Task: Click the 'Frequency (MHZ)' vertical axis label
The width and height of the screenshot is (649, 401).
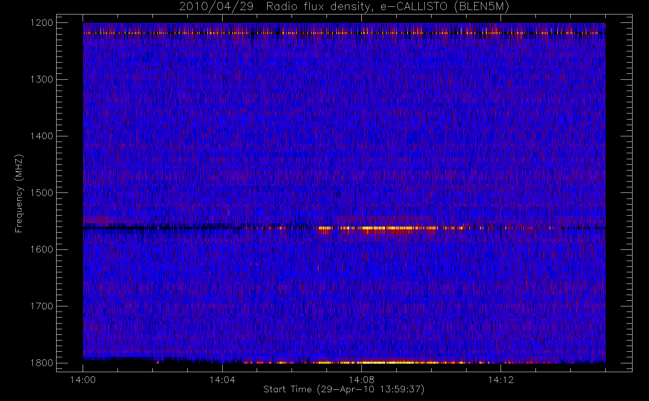Action: [19, 193]
